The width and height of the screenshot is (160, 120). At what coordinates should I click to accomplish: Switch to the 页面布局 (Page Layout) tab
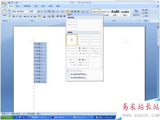27,6
